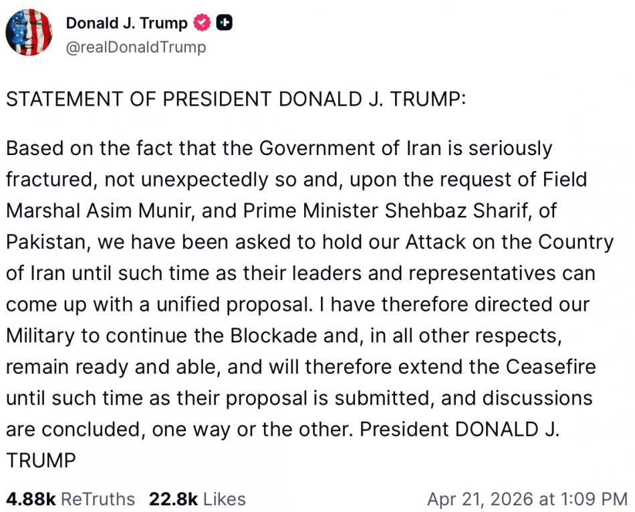Open the Donald J. Trump display name
This screenshot has width=635, height=512.
tap(126, 23)
